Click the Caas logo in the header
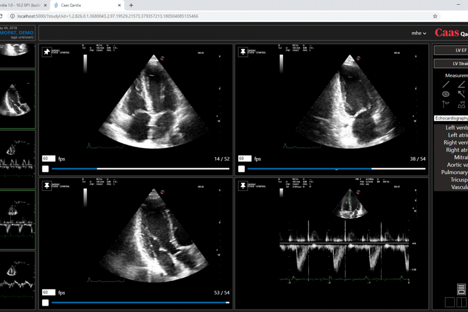 tap(447, 33)
